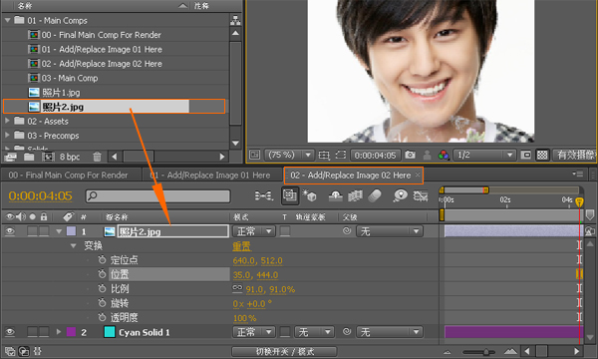Click the interpret footage icon in project panel
This screenshot has width=598, height=359.
coord(11,157)
